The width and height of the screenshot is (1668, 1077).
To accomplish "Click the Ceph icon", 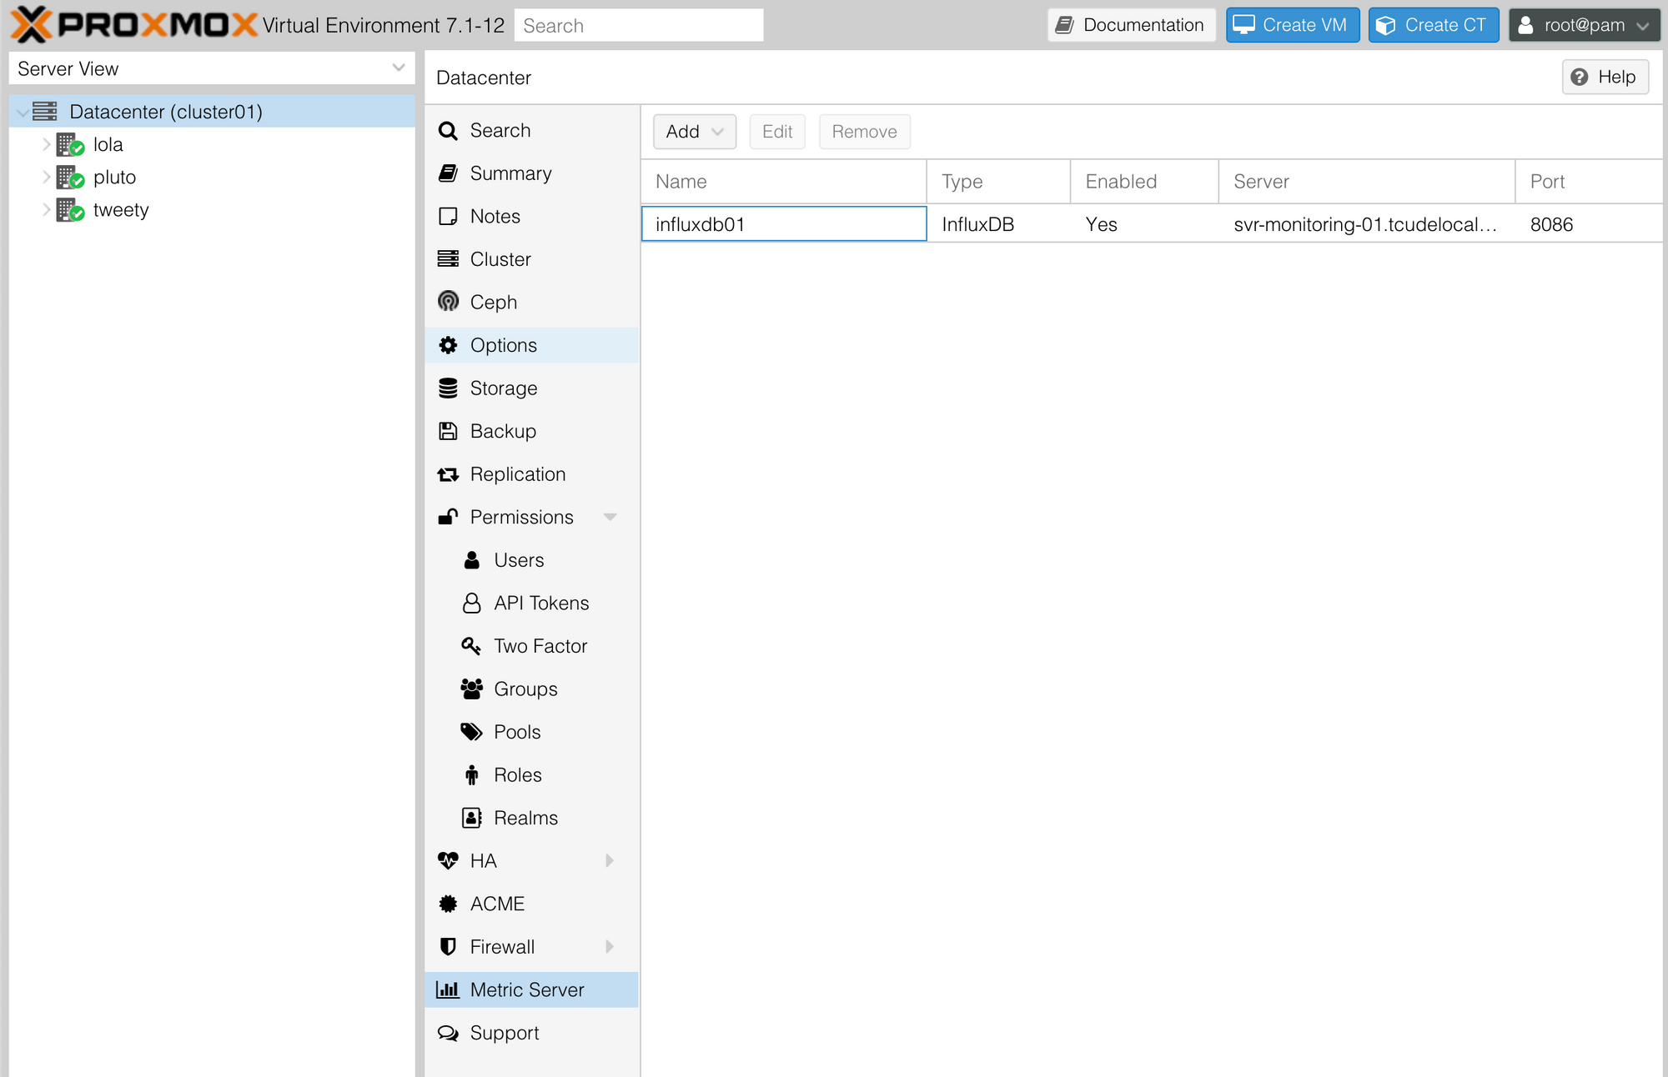I will 448,302.
